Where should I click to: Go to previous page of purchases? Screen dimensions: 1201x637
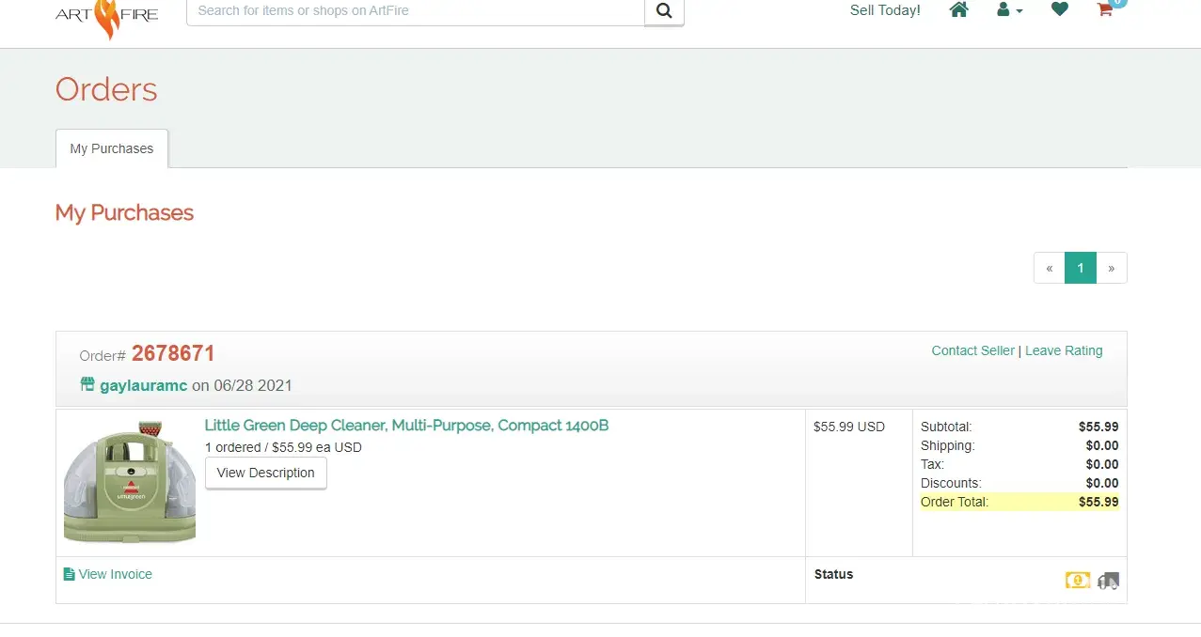point(1050,268)
